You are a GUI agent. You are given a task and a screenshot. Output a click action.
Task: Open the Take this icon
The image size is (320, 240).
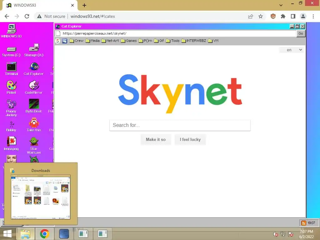pyautogui.click(x=34, y=125)
